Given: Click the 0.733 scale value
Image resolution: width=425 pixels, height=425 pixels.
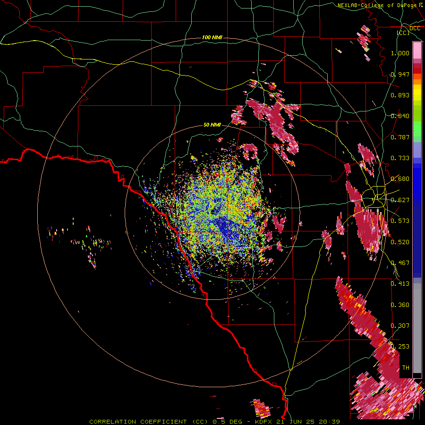Looking at the screenshot, I should tap(400, 158).
